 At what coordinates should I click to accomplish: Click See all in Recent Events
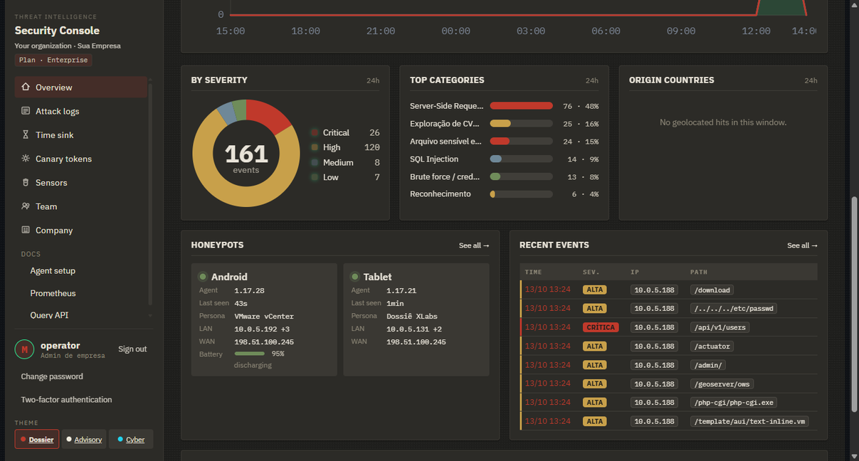802,245
